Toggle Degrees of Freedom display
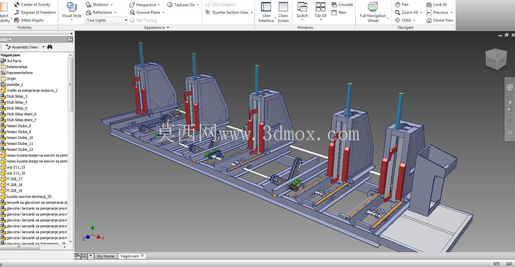 tap(35, 12)
